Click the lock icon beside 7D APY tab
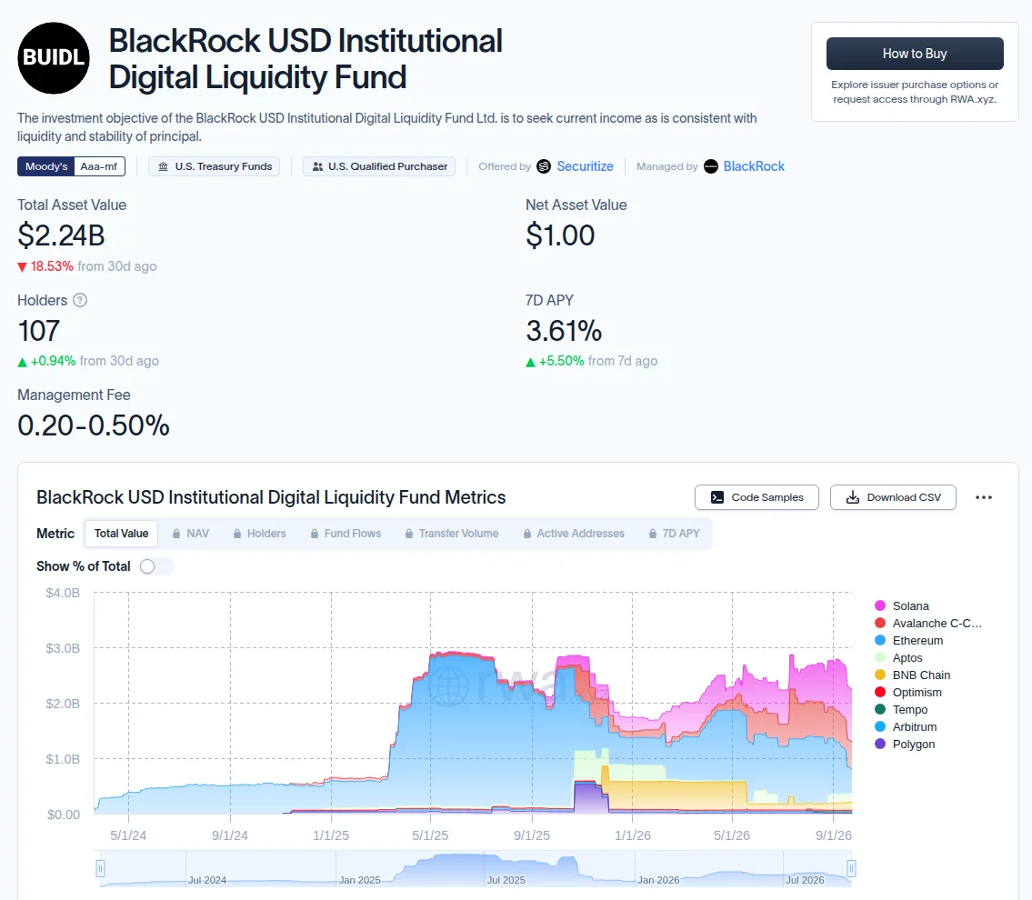Image resolution: width=1032 pixels, height=900 pixels. point(652,534)
